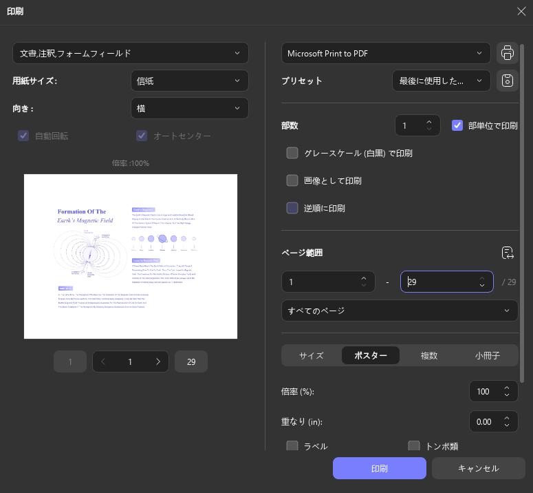
Task: Go to previous preview page arrow
Action: tap(103, 361)
